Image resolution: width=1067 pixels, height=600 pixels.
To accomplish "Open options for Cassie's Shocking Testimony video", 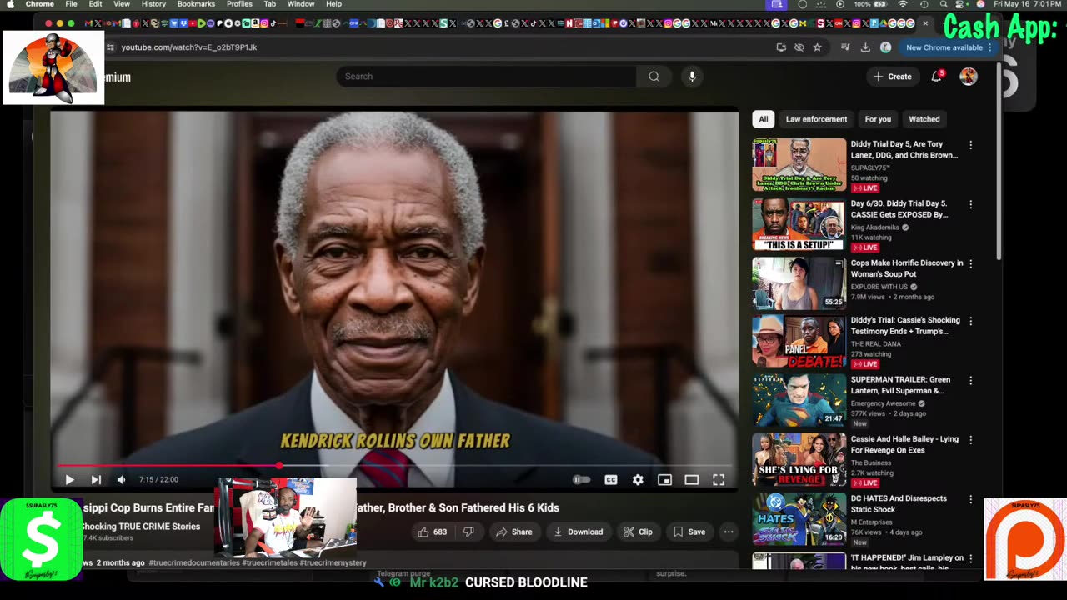I will pyautogui.click(x=970, y=321).
